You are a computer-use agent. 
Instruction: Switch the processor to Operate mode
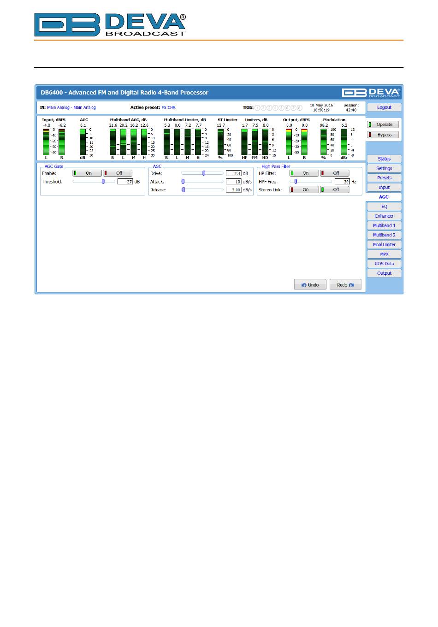[x=383, y=124]
